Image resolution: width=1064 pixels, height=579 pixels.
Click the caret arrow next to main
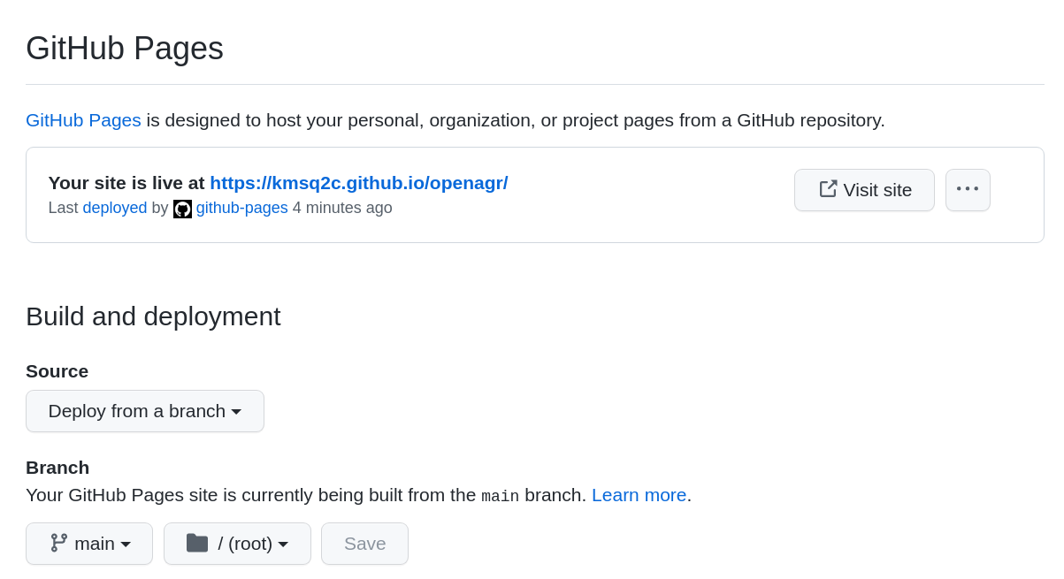(x=126, y=545)
